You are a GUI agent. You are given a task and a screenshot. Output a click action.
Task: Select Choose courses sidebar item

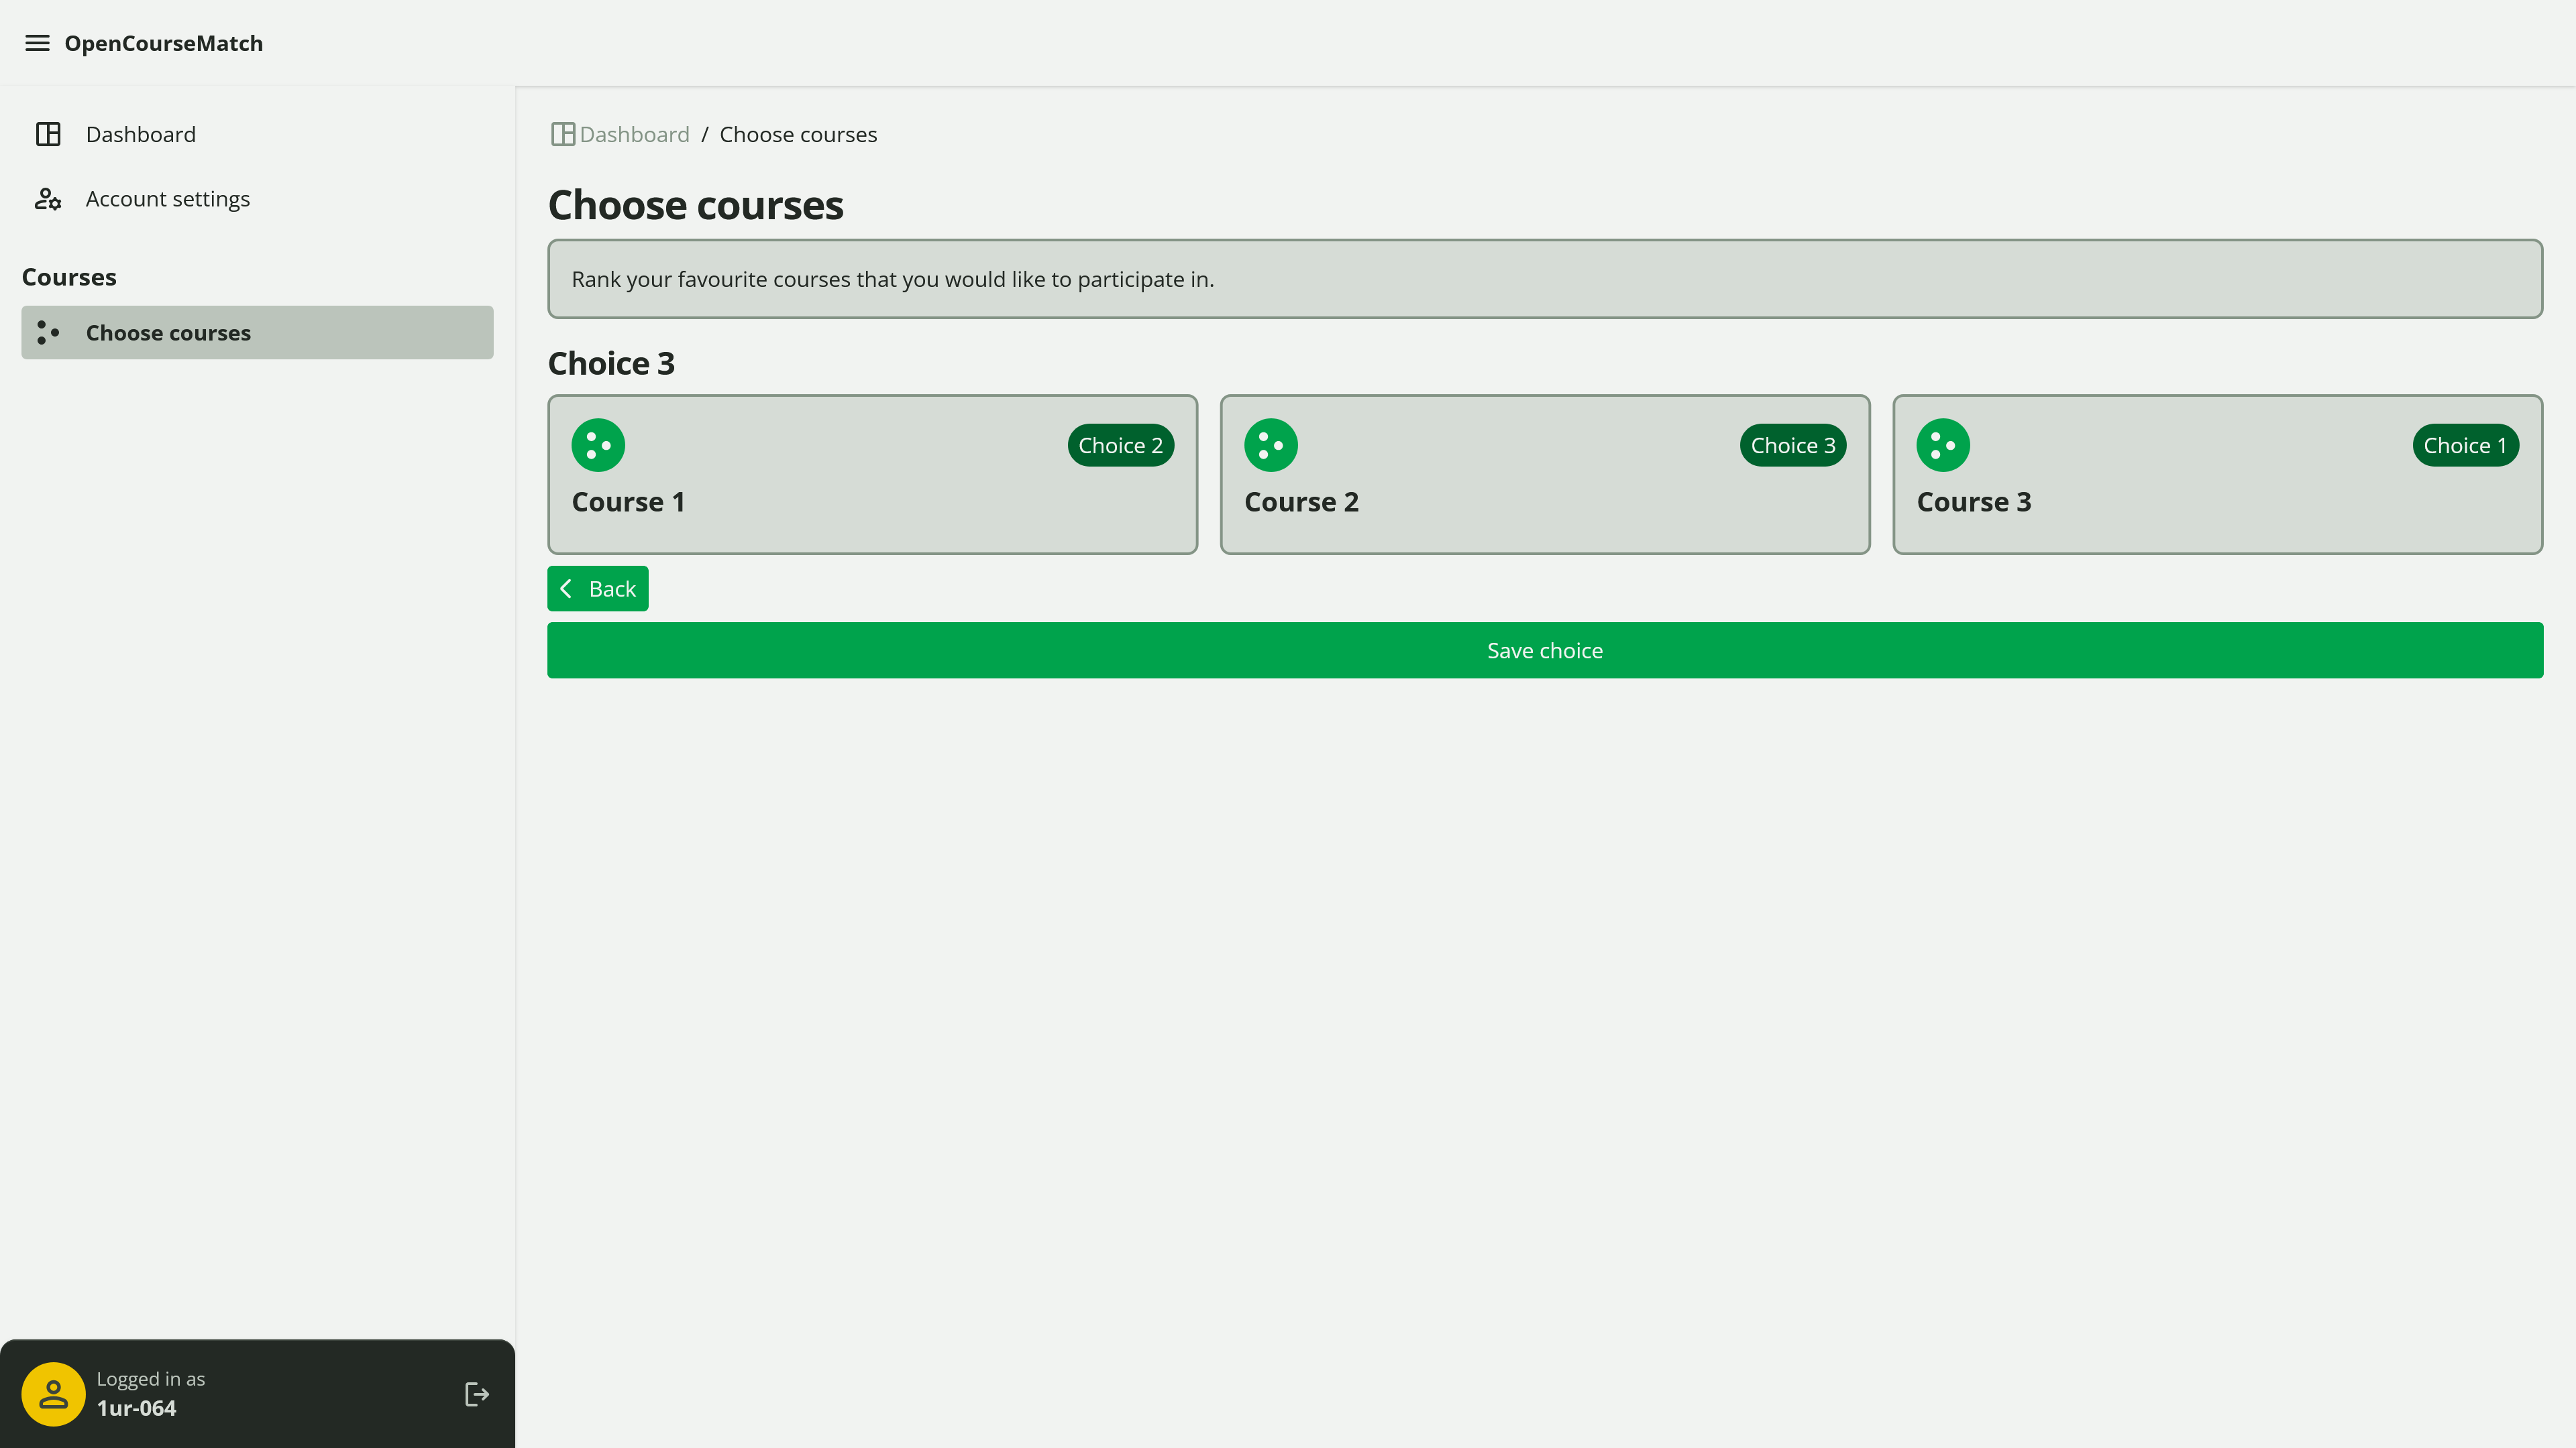point(257,333)
